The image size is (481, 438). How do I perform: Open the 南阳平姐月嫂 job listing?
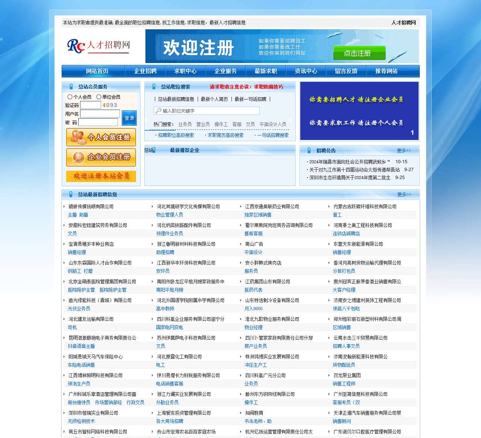tap(169, 290)
